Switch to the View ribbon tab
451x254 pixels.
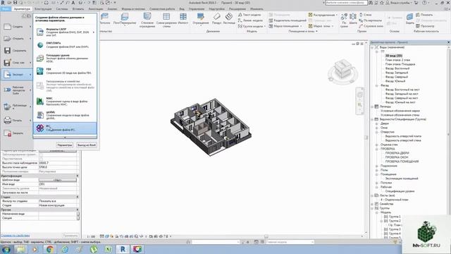point(182,9)
